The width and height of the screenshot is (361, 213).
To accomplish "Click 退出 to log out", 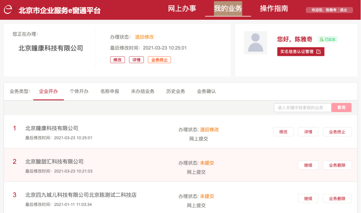I will (343, 10).
